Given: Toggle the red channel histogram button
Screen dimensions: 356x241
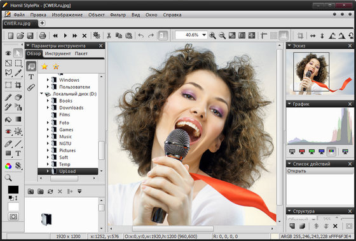Looking at the screenshot, I should coord(302,152).
